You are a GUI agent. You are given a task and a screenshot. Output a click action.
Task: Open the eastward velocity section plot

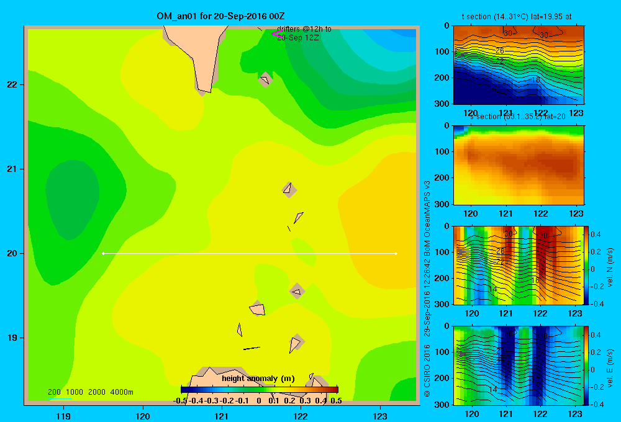(519, 366)
